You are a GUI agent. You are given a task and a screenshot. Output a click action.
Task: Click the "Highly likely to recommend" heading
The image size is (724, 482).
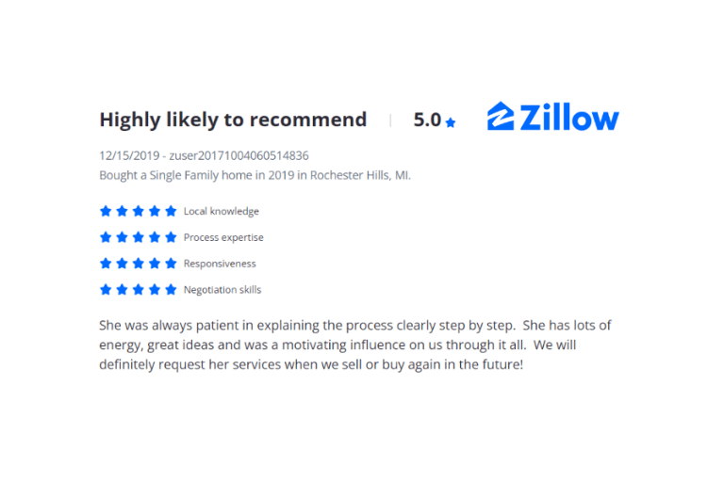point(233,120)
